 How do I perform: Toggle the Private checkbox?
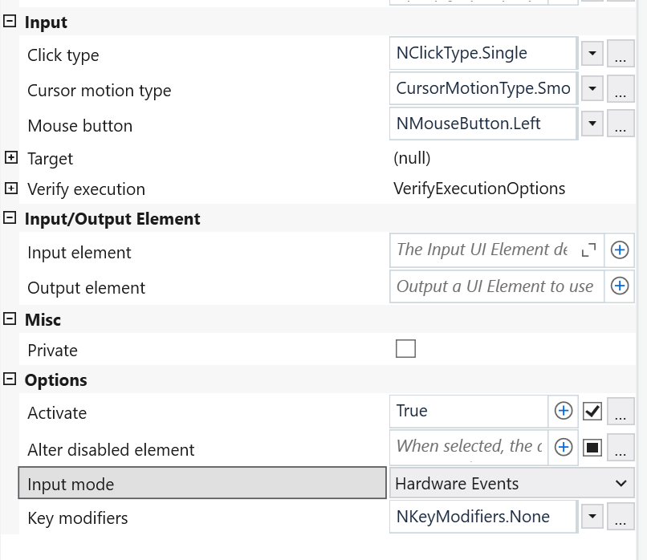[x=406, y=349]
